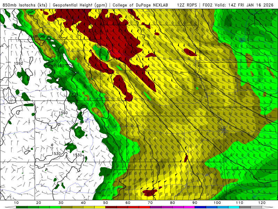The height and width of the screenshot is (209, 278).
Task: Select the bright red 65-70 kt swatch
Action: 145,207
